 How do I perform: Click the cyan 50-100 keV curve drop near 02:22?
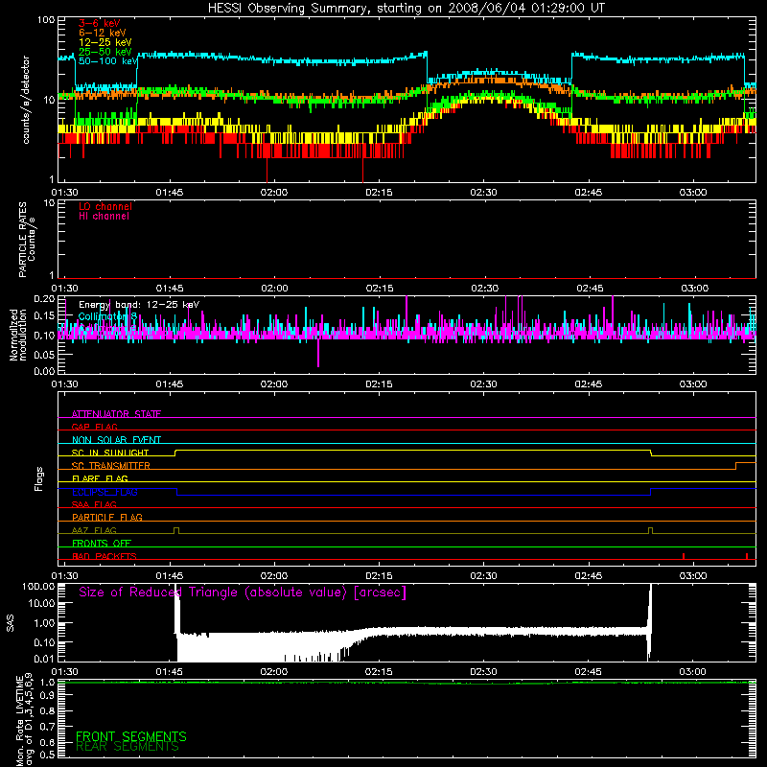click(427, 66)
